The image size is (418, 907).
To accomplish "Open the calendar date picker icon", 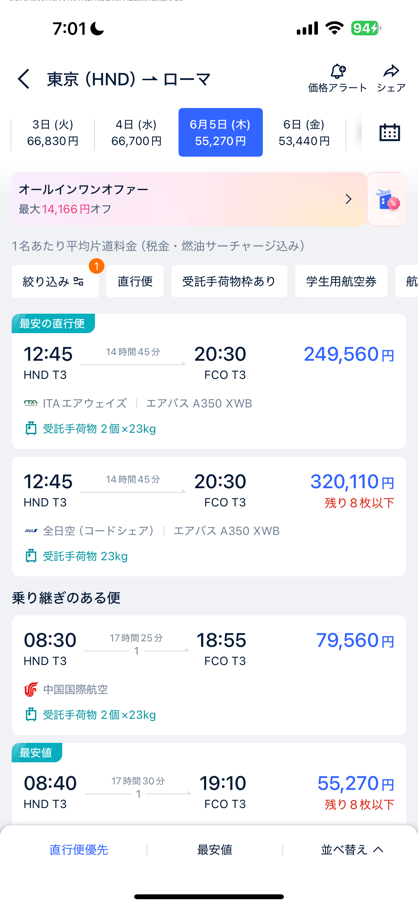I will click(389, 132).
